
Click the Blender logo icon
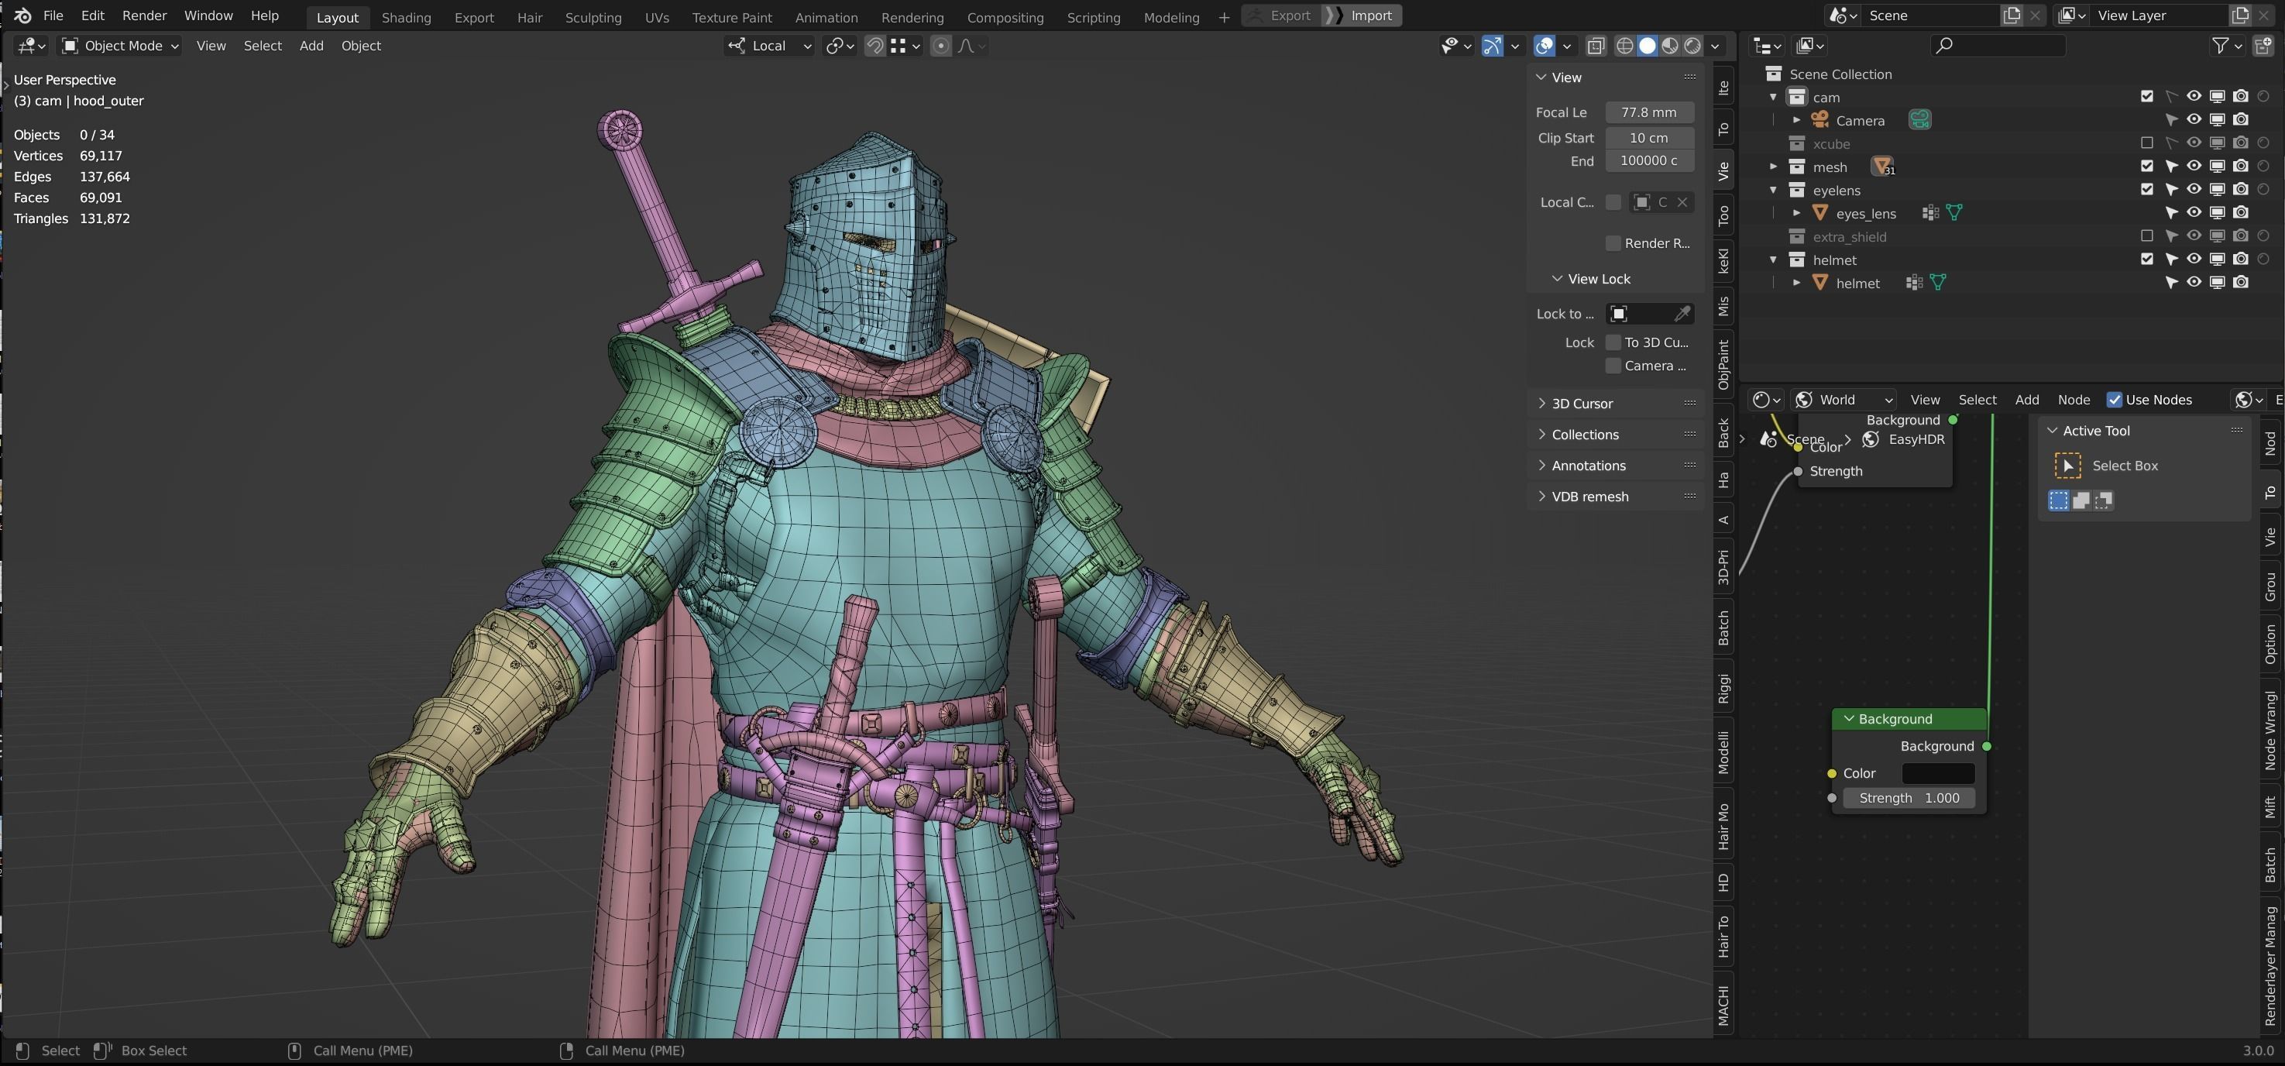coord(23,15)
